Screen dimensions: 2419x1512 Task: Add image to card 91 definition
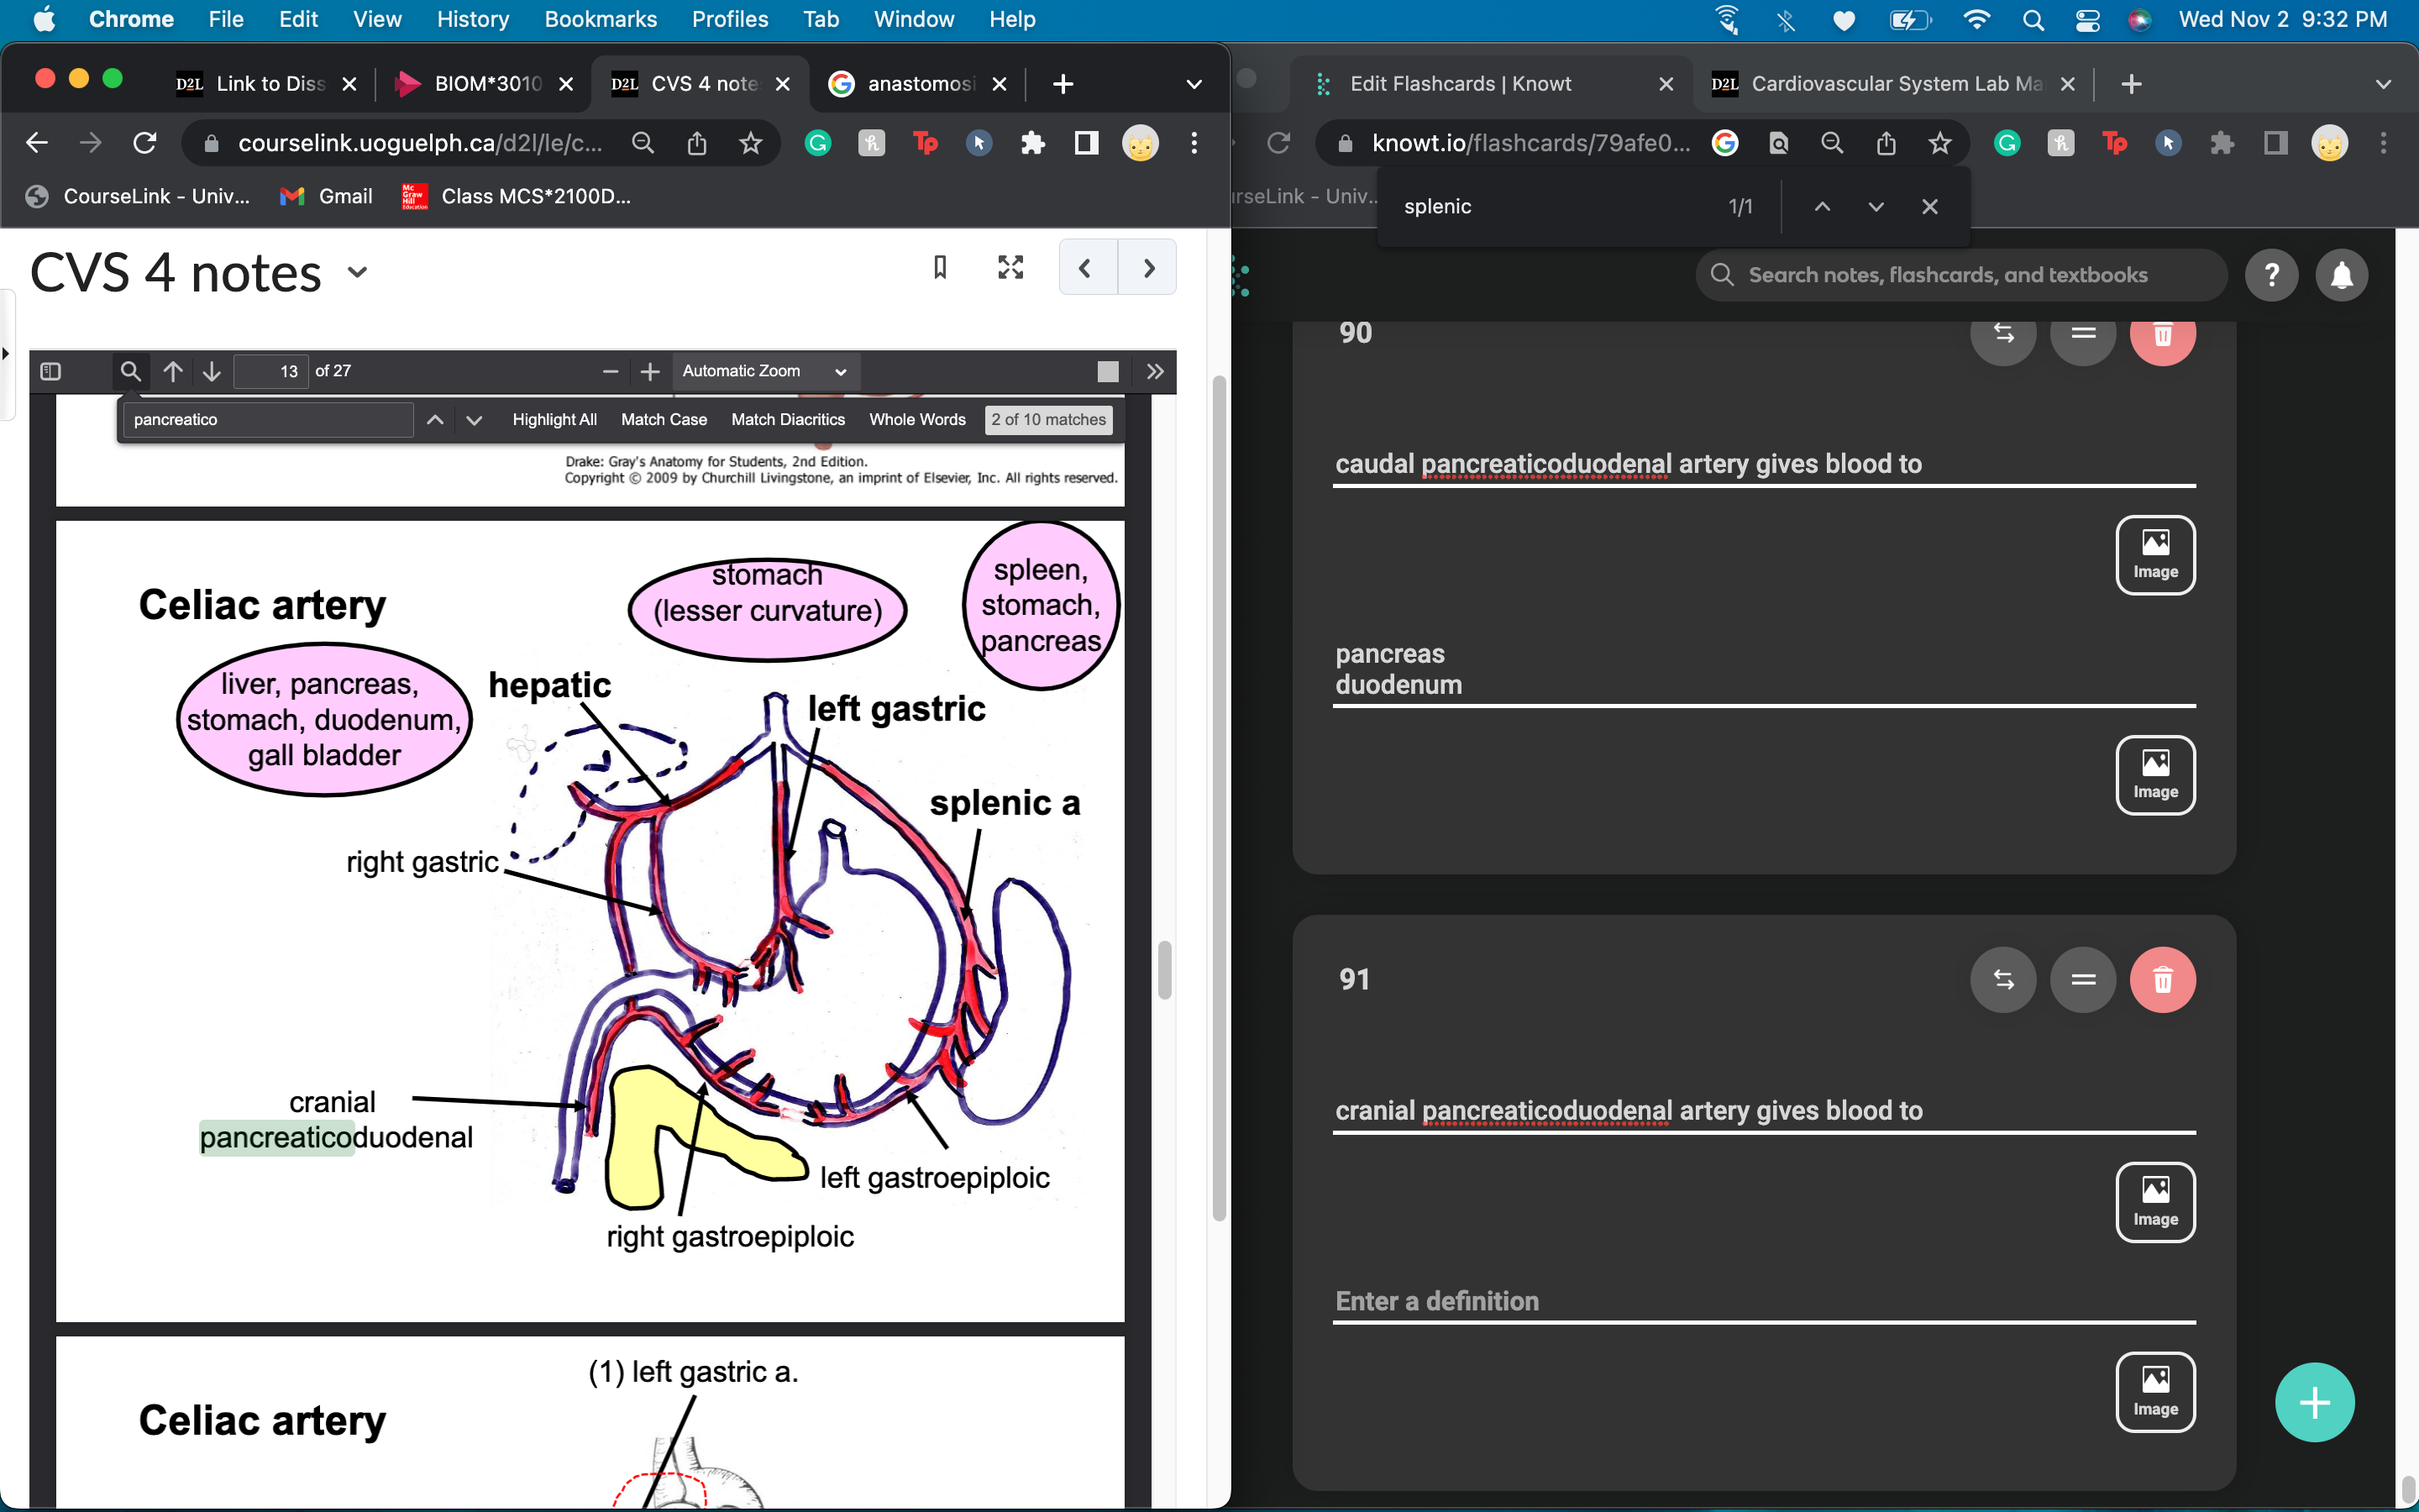click(2155, 1391)
